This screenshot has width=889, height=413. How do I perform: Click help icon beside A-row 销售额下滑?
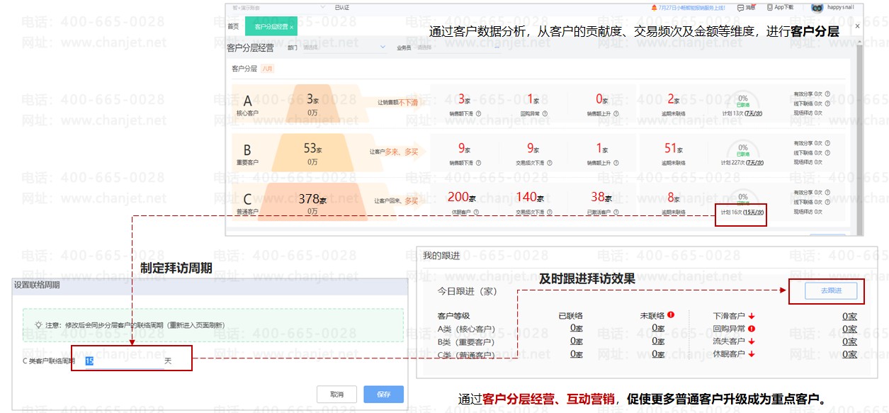[x=478, y=113]
